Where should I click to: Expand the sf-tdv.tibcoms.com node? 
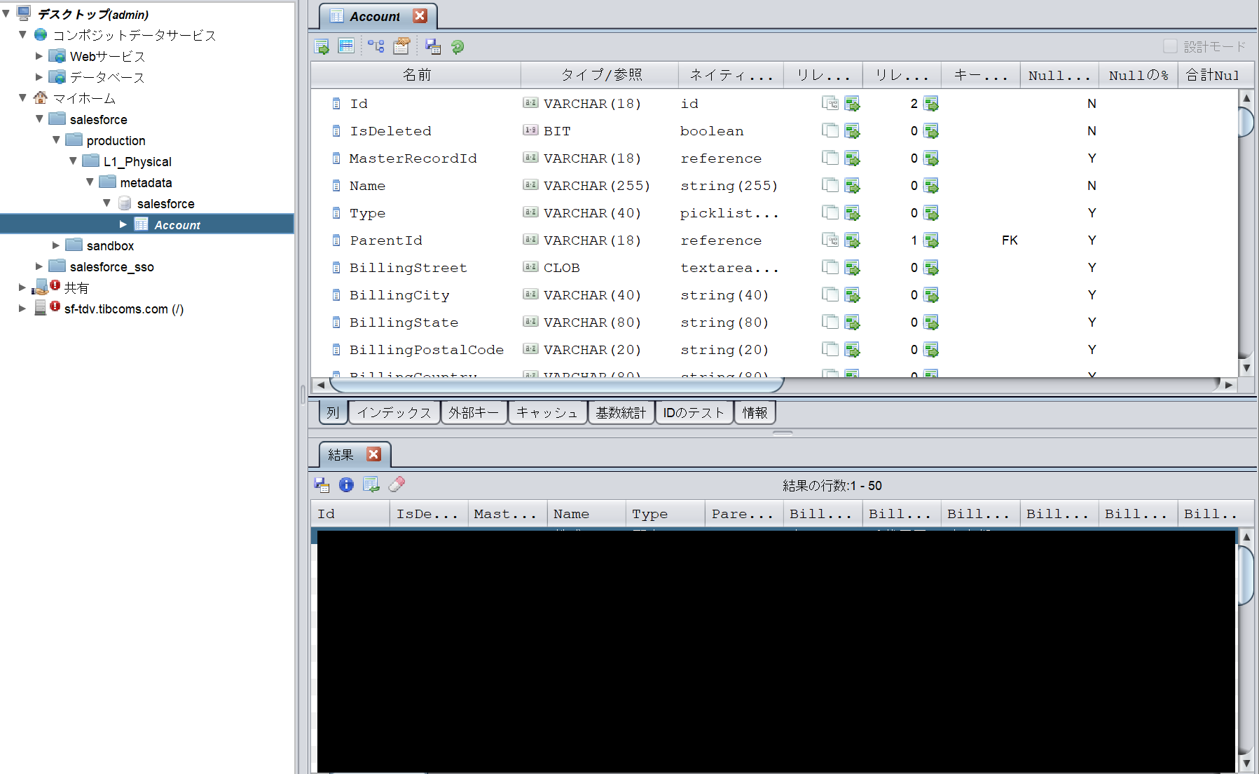pos(22,308)
